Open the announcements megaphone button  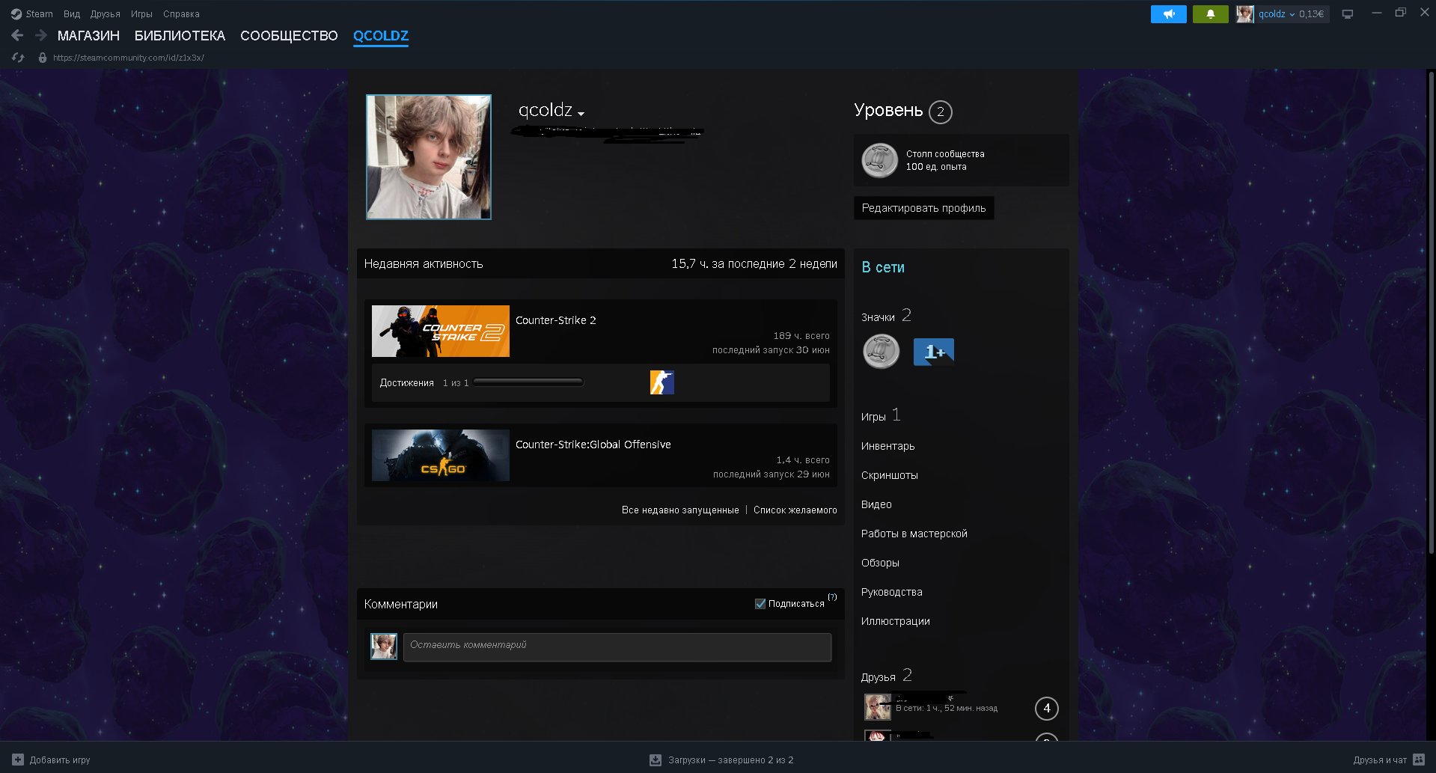click(1168, 14)
